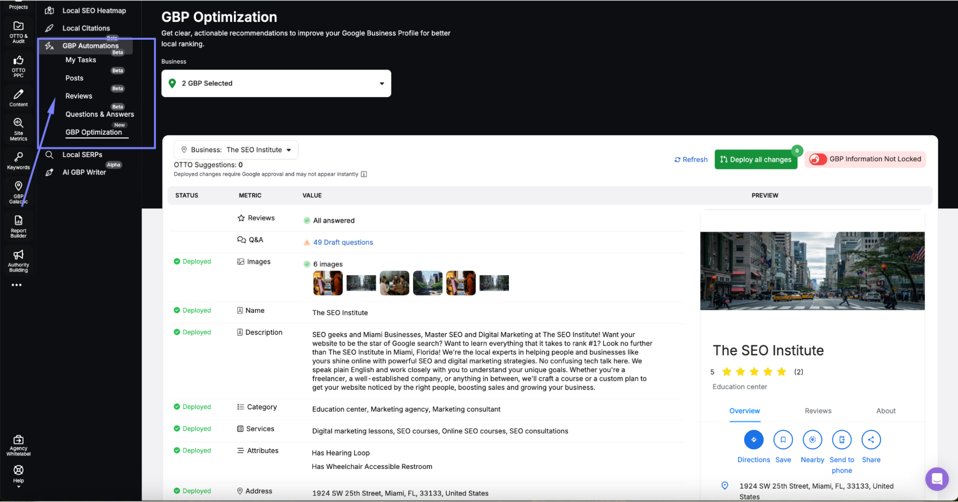
Task: Click the Share icon in preview
Action: coord(871,439)
